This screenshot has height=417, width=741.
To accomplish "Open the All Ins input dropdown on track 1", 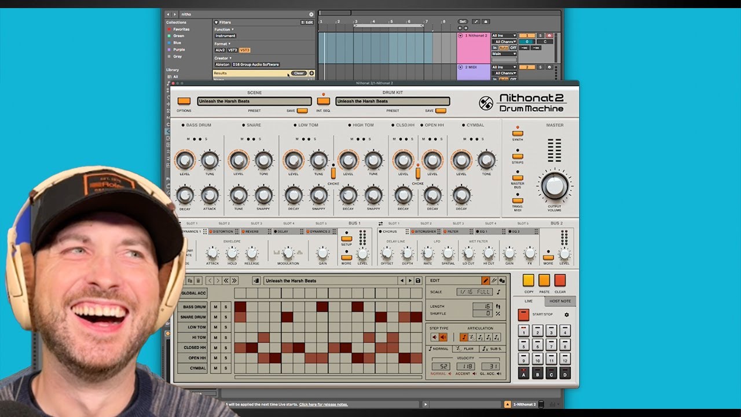I will [504, 35].
